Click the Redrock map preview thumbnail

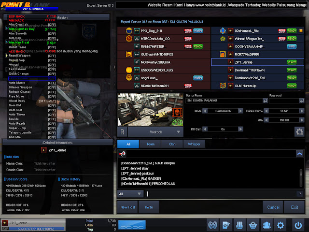150,110
